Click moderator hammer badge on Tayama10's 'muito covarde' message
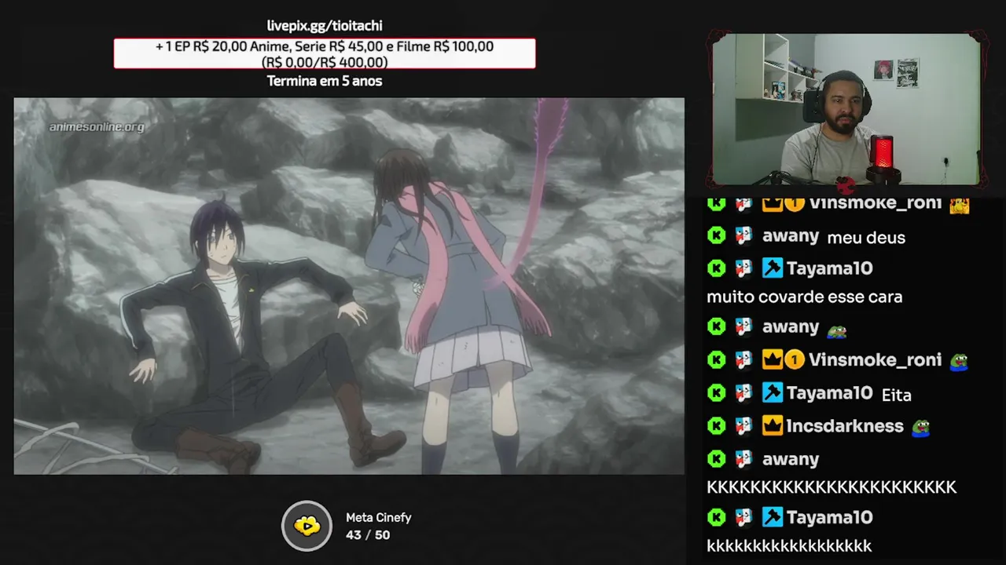This screenshot has width=1006, height=565. 772,268
